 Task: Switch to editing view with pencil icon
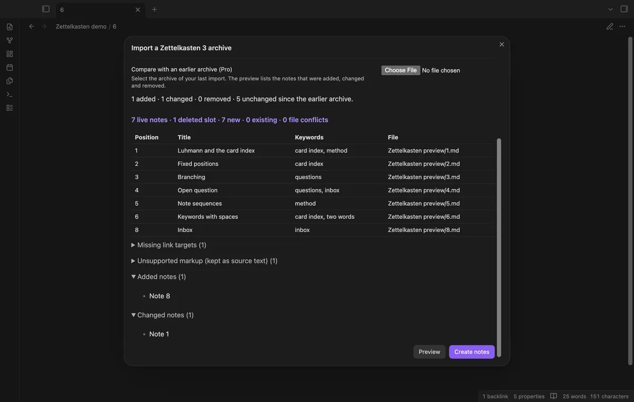point(610,26)
